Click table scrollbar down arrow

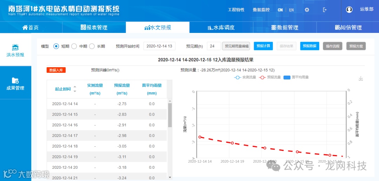(170, 177)
